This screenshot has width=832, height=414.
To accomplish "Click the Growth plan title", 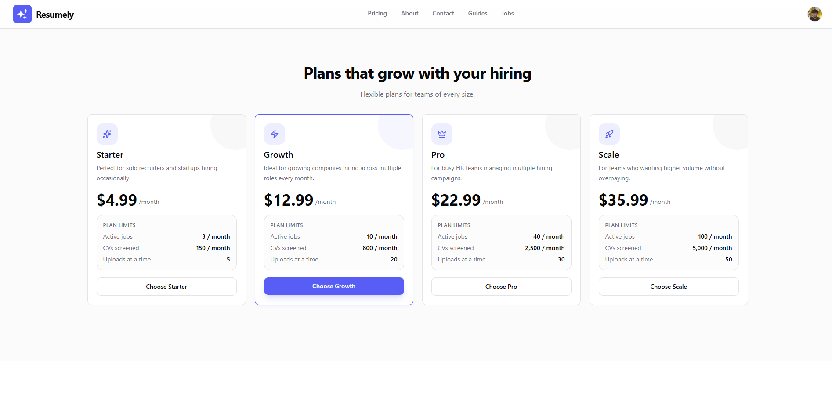I will click(x=279, y=155).
